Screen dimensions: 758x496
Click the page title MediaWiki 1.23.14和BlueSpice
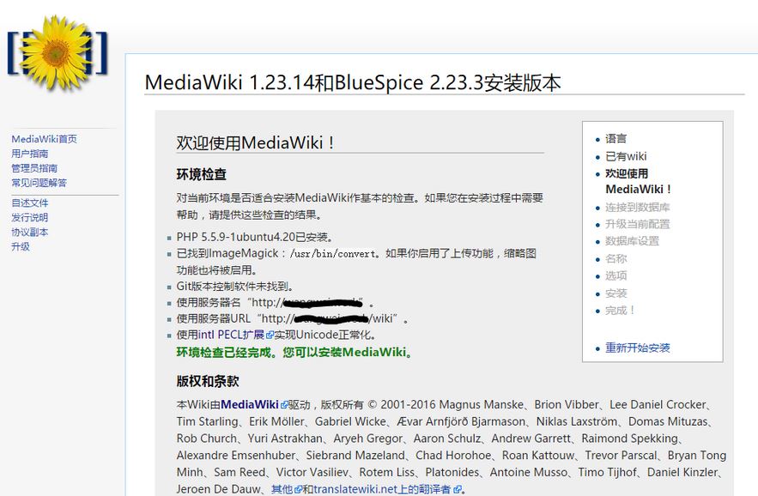click(353, 82)
